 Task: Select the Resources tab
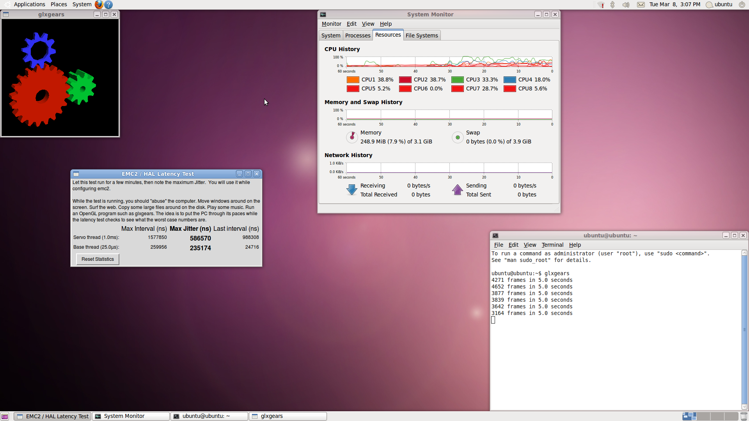pos(388,35)
